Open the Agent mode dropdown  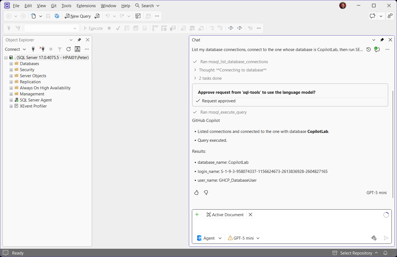209,238
